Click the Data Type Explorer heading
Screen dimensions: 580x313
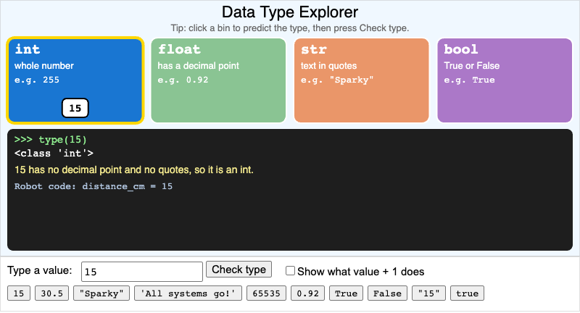(290, 12)
